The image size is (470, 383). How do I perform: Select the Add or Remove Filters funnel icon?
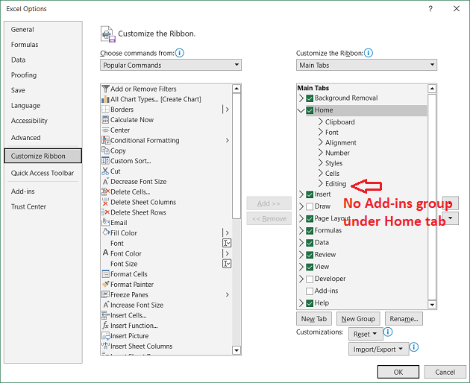coord(105,89)
